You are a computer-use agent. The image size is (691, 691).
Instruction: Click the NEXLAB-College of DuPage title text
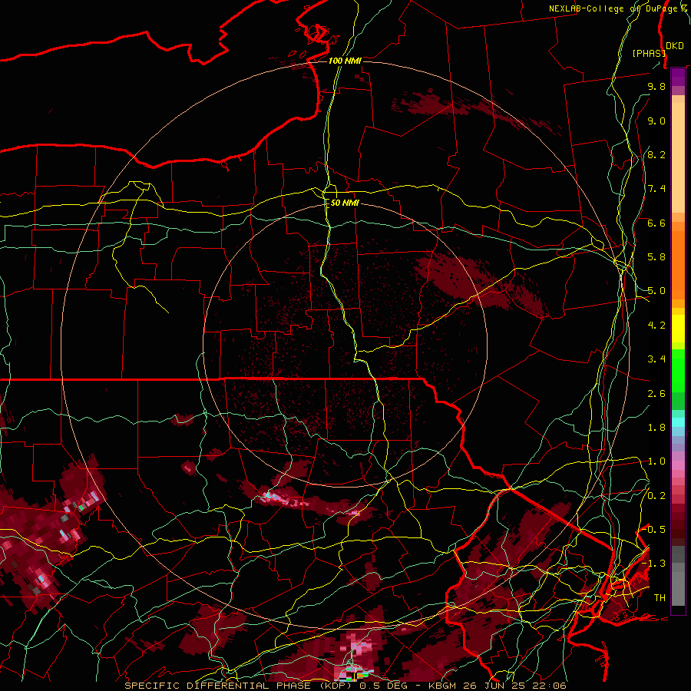pyautogui.click(x=618, y=8)
